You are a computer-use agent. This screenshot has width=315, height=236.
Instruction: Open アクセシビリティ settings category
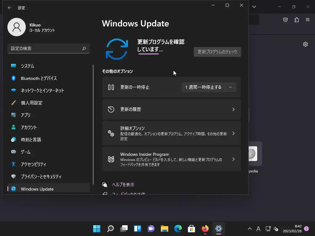point(48,164)
